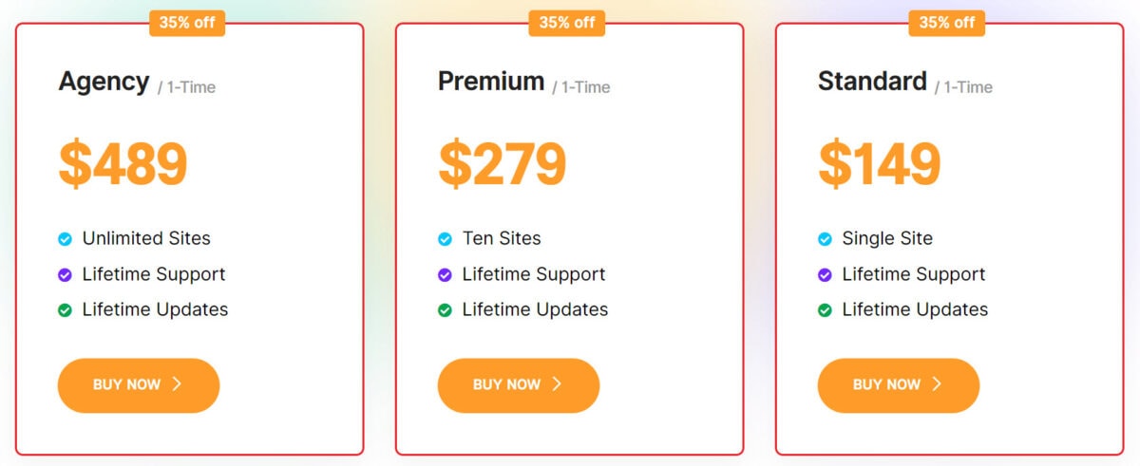Click purple checkmark icon in Premium plan
This screenshot has height=466, width=1140.
445,275
